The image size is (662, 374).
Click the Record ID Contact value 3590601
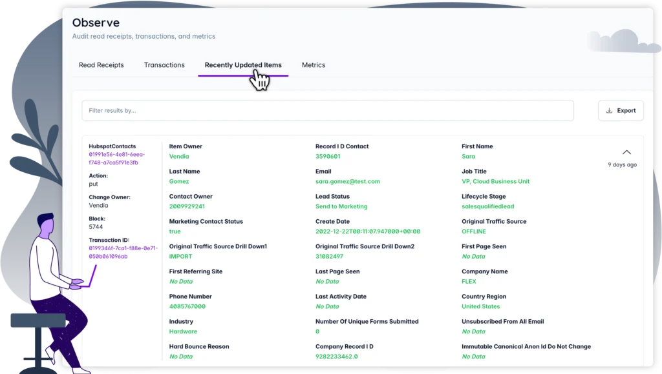328,157
